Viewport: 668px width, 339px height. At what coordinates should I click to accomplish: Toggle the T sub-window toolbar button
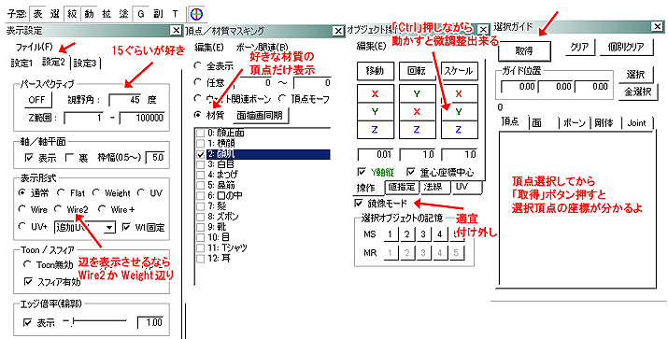pyautogui.click(x=175, y=14)
